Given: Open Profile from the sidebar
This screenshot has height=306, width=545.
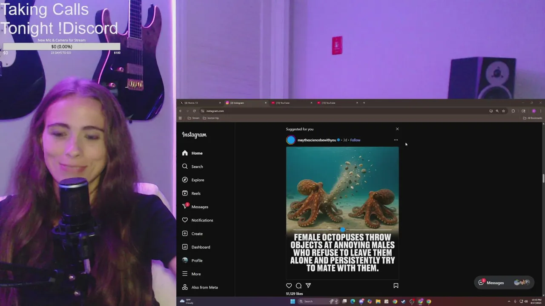Looking at the screenshot, I should tap(192, 261).
